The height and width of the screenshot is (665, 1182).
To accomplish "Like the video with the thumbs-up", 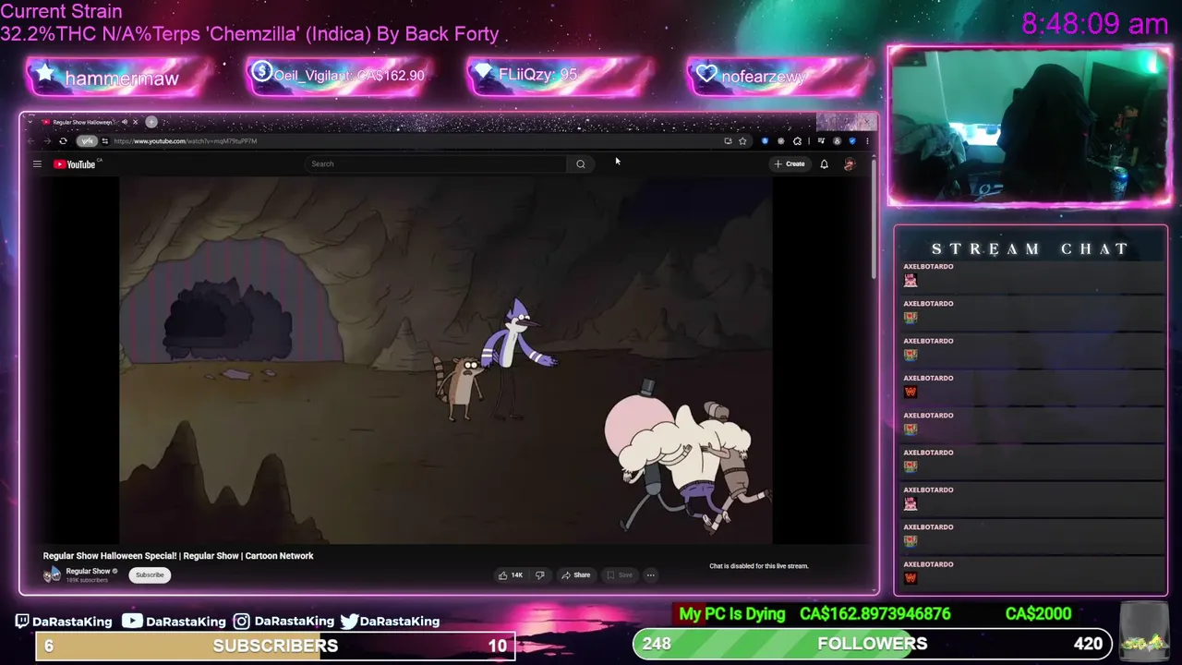I will pos(511,574).
